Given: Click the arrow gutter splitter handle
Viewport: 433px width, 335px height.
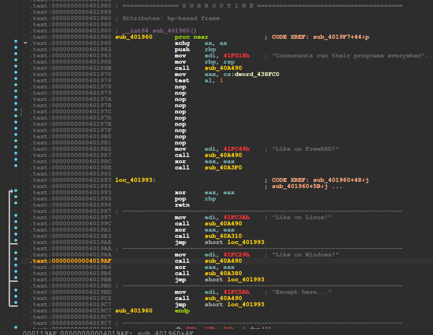Looking at the screenshot, I should tap(21, 112).
